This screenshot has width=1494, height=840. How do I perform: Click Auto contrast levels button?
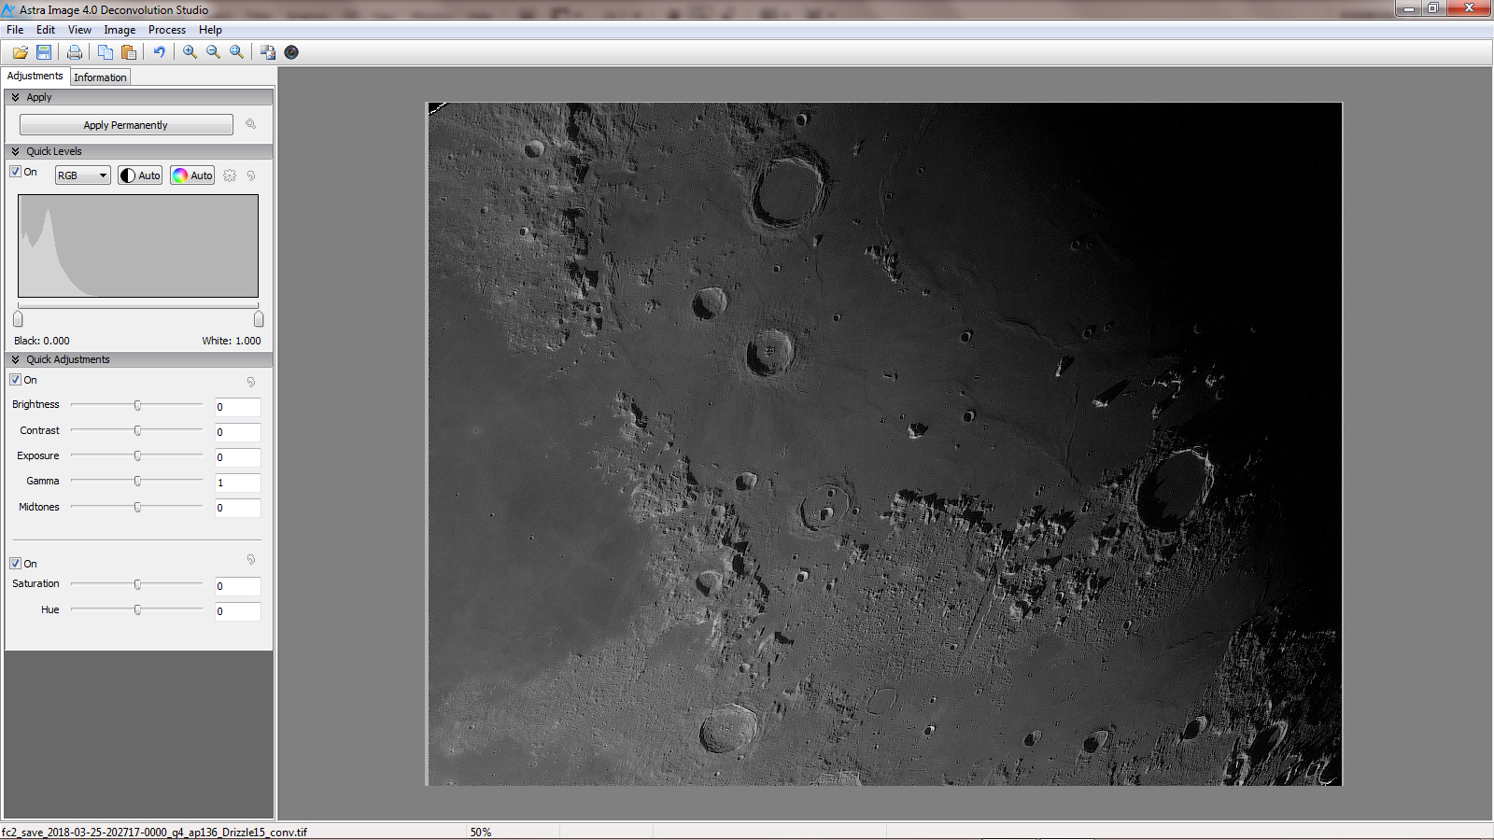[140, 175]
